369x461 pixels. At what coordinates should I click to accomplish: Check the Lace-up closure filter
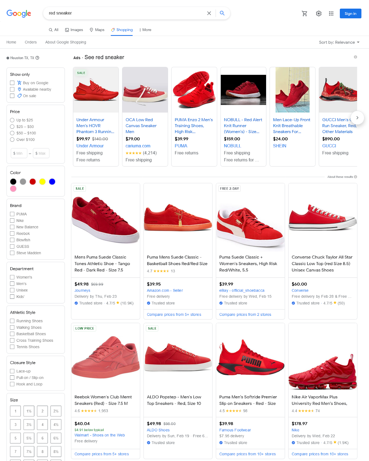pyautogui.click(x=12, y=371)
